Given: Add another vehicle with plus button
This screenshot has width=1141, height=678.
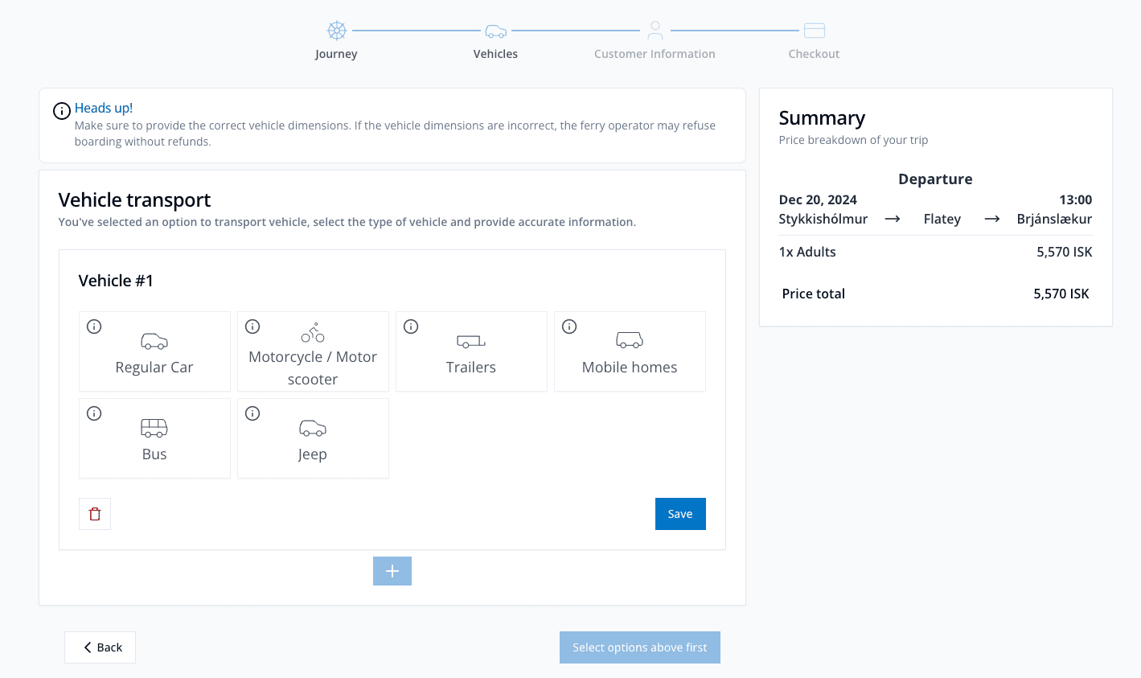Looking at the screenshot, I should [x=392, y=571].
